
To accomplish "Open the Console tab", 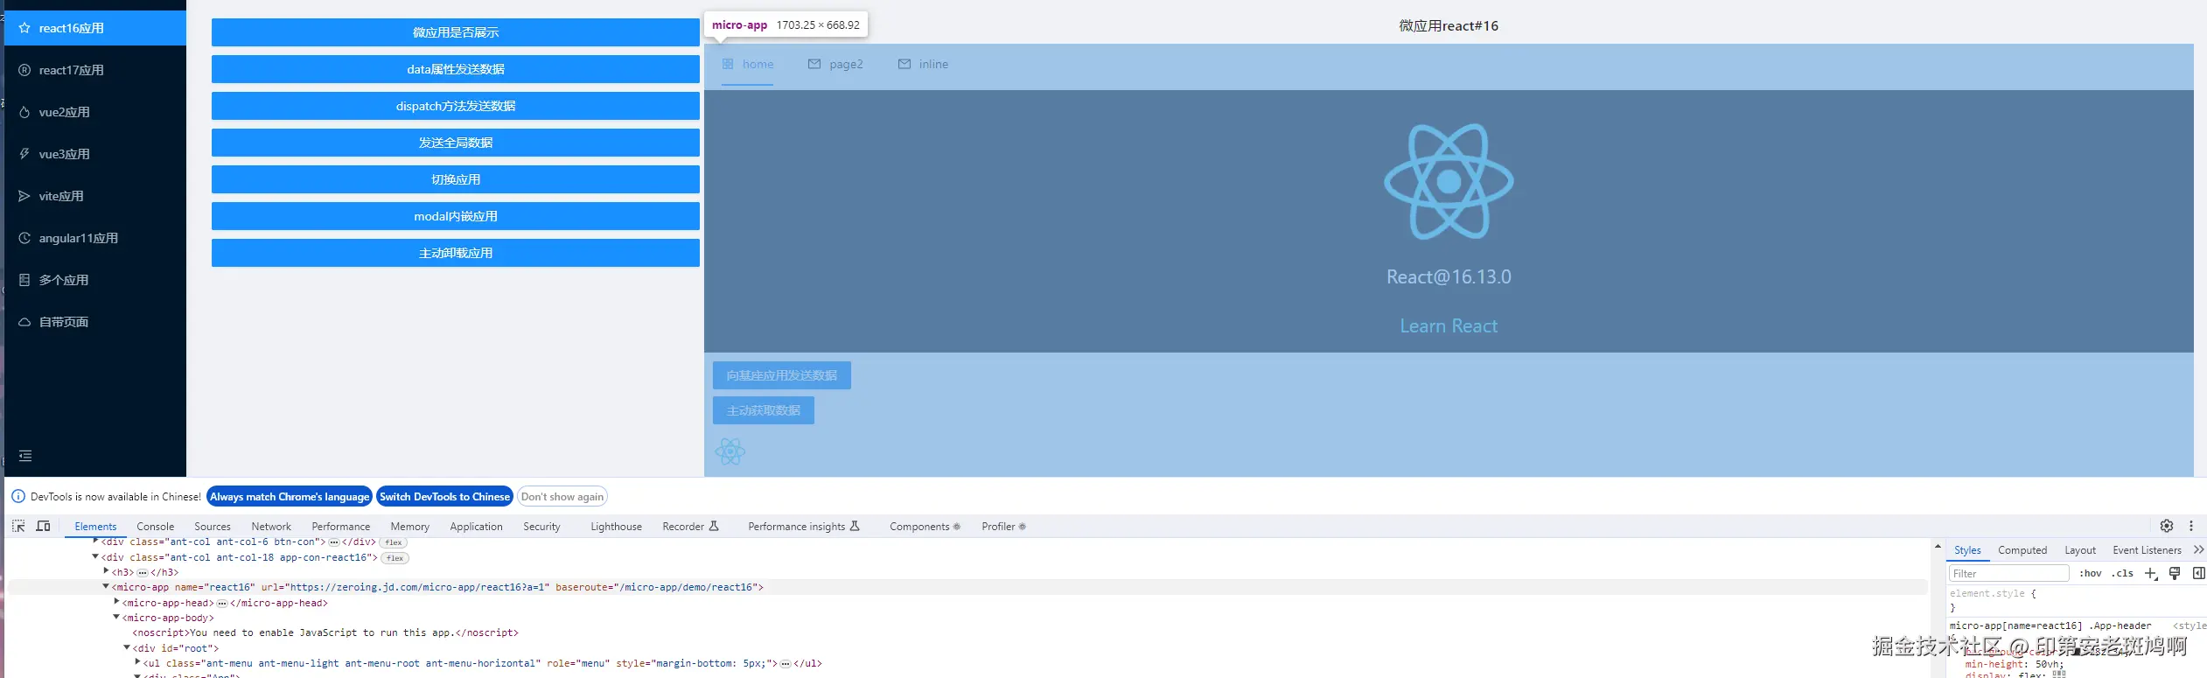I will click(155, 527).
